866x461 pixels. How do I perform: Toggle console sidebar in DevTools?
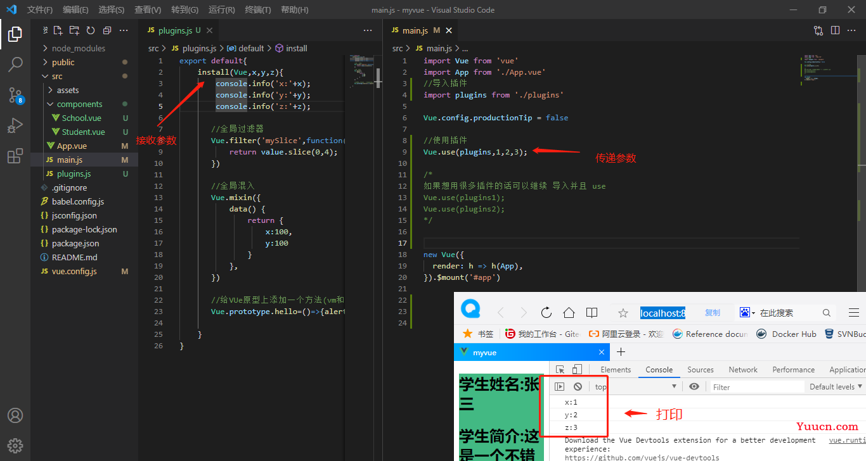[x=560, y=387]
